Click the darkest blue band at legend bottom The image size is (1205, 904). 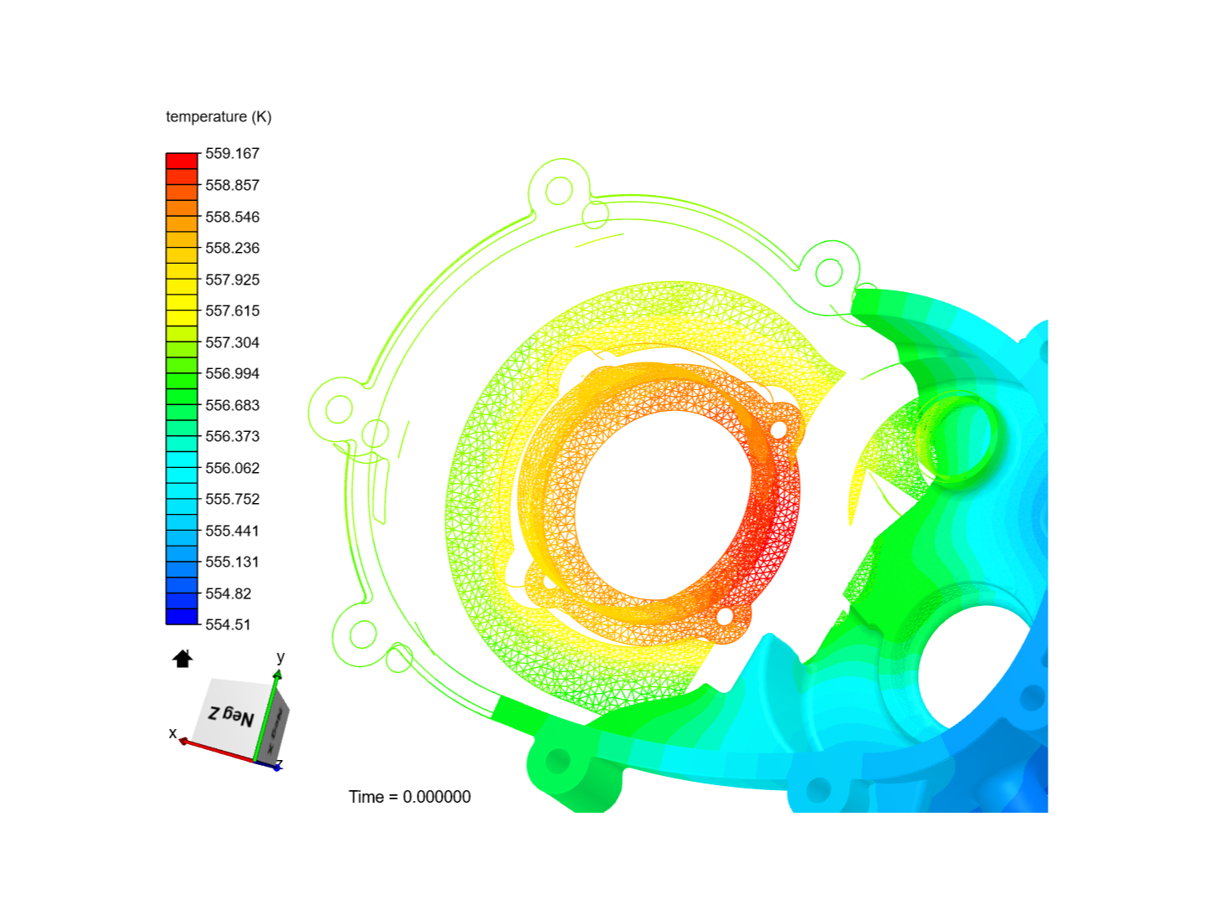coord(182,617)
